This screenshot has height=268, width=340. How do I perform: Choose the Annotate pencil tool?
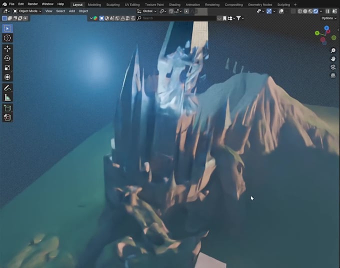pyautogui.click(x=7, y=88)
